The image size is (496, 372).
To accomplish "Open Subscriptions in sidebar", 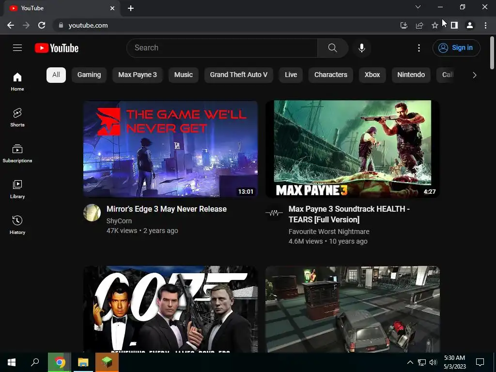I will (x=17, y=154).
